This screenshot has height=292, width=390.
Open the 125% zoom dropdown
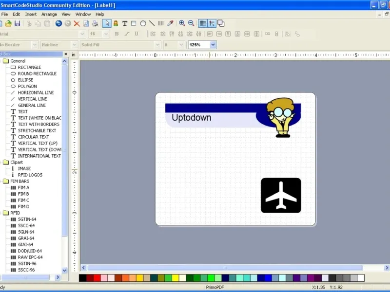213,45
